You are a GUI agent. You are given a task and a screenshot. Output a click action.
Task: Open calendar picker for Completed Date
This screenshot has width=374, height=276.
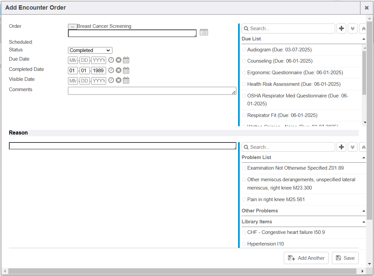(x=126, y=70)
